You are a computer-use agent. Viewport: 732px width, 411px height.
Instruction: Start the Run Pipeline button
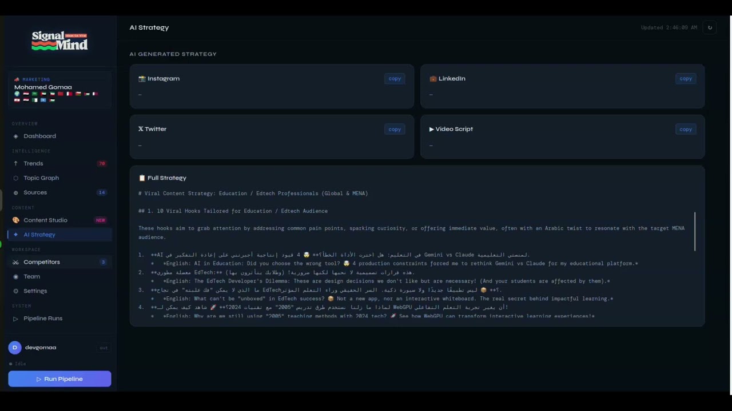click(x=59, y=379)
